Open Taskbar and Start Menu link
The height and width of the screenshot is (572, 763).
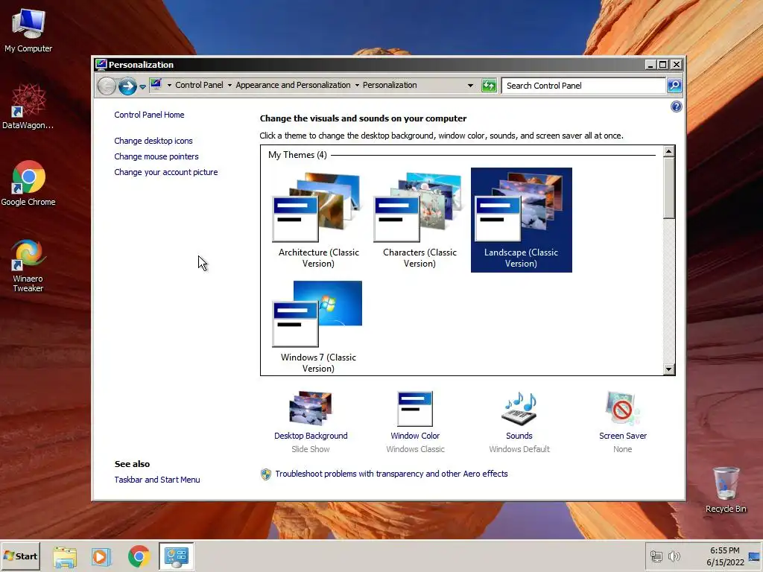point(157,480)
